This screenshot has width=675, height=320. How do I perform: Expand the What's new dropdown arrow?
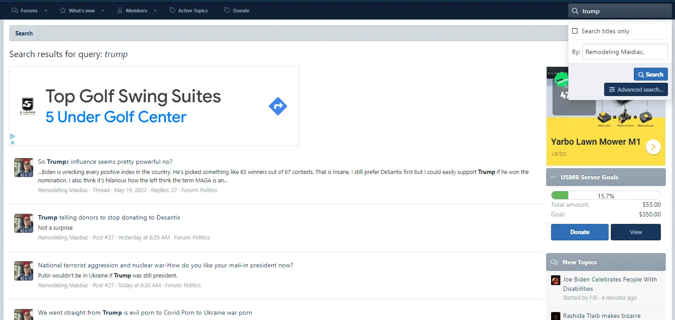pyautogui.click(x=103, y=11)
